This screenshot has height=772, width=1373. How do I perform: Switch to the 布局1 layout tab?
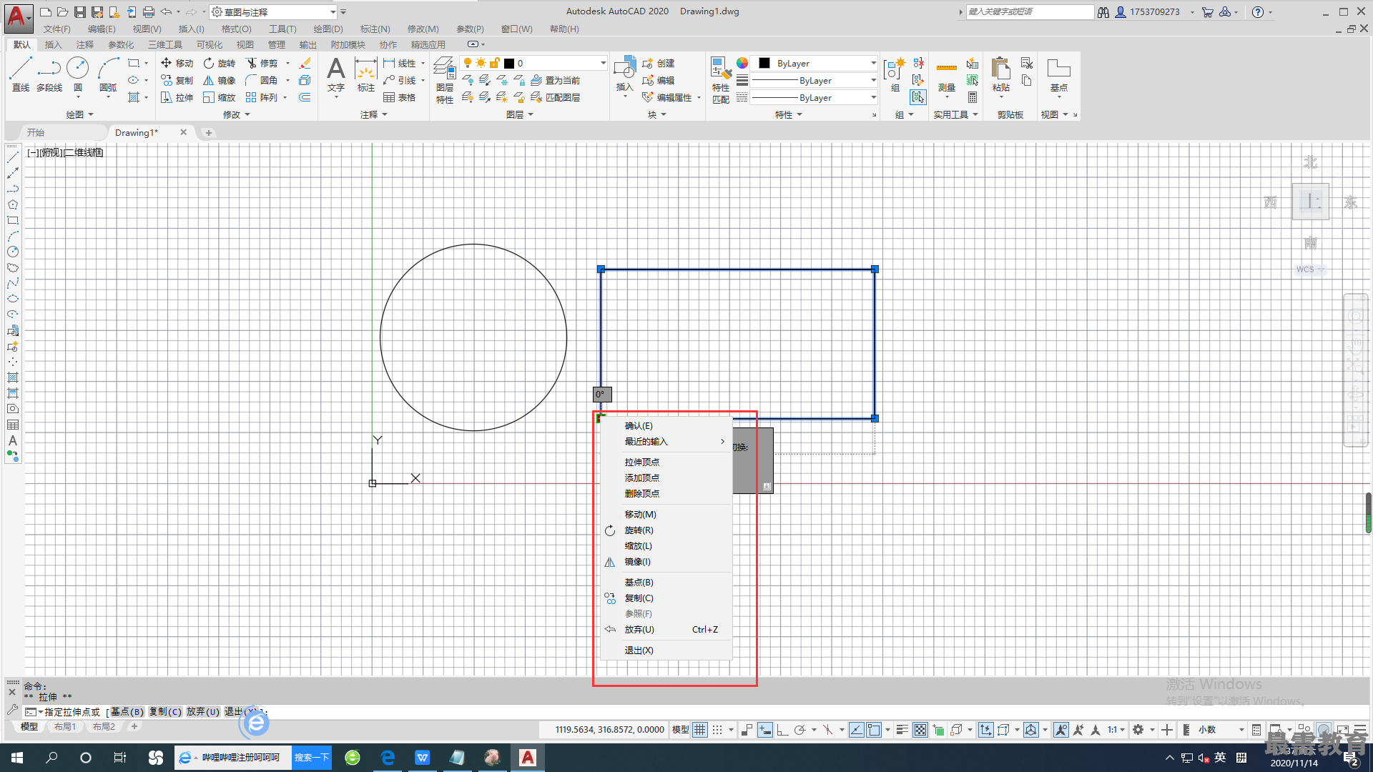pos(65,726)
